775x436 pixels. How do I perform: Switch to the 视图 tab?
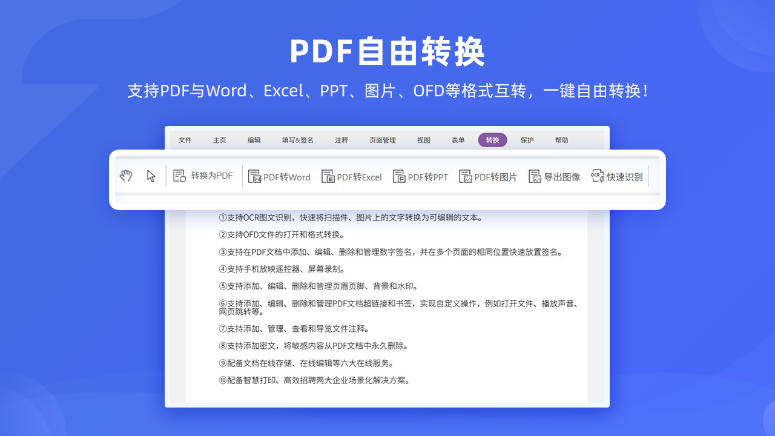[x=423, y=140]
